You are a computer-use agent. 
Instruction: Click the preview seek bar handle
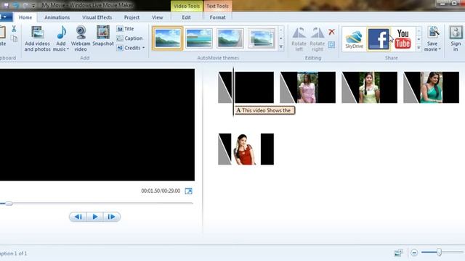9,203
